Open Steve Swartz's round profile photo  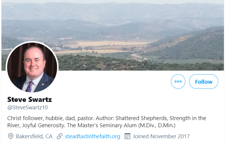32,67
